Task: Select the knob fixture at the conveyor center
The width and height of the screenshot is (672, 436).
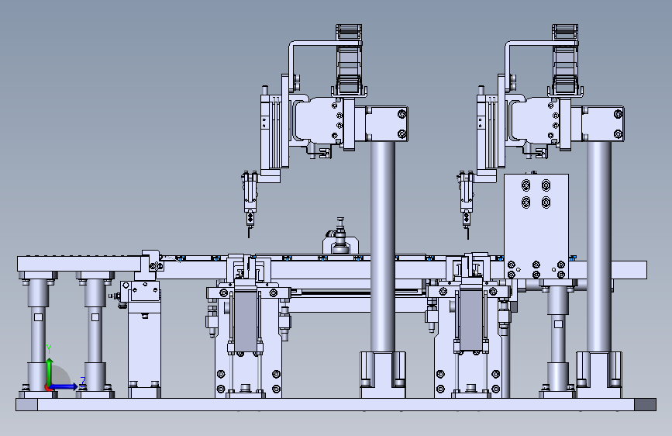Action: pyautogui.click(x=341, y=237)
